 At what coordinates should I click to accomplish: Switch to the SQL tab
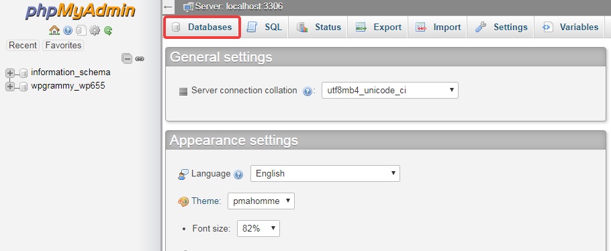click(265, 27)
